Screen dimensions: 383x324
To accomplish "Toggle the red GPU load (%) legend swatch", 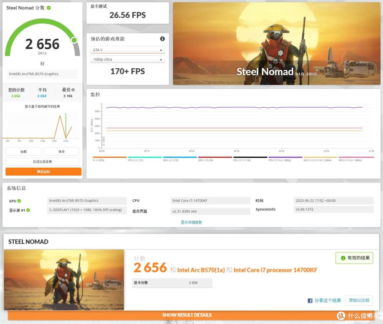I will [215, 157].
